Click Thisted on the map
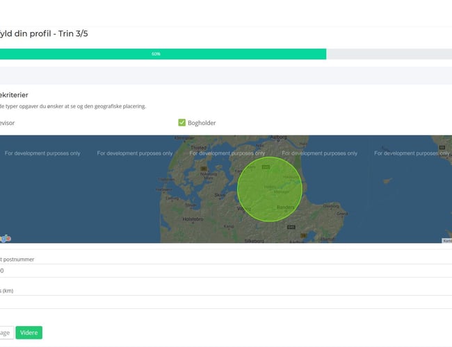The image size is (452, 347). [x=199, y=147]
